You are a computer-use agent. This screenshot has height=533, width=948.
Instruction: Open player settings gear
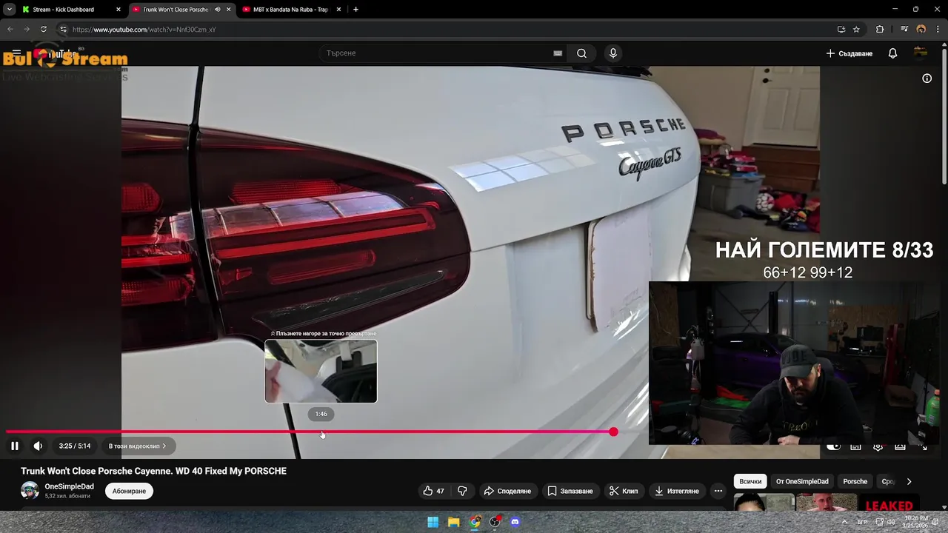pyautogui.click(x=878, y=446)
